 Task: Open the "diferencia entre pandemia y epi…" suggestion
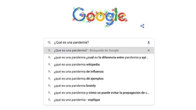101,58
